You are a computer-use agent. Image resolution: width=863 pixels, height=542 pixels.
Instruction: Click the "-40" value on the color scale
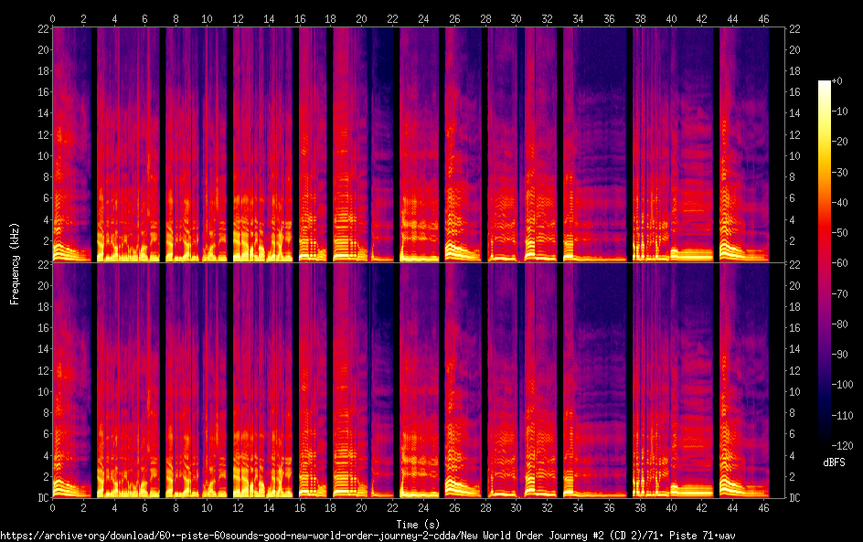click(x=840, y=203)
